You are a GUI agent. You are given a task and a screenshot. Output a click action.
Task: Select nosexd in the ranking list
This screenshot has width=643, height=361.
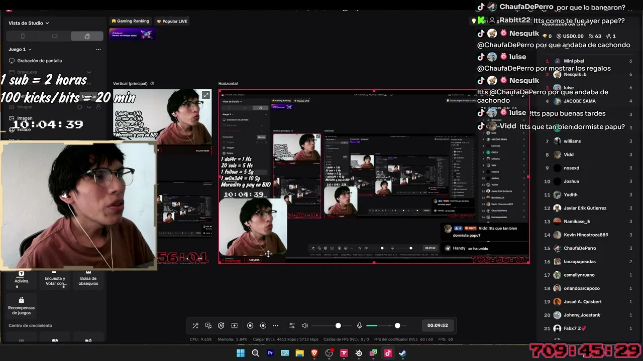pyautogui.click(x=589, y=168)
